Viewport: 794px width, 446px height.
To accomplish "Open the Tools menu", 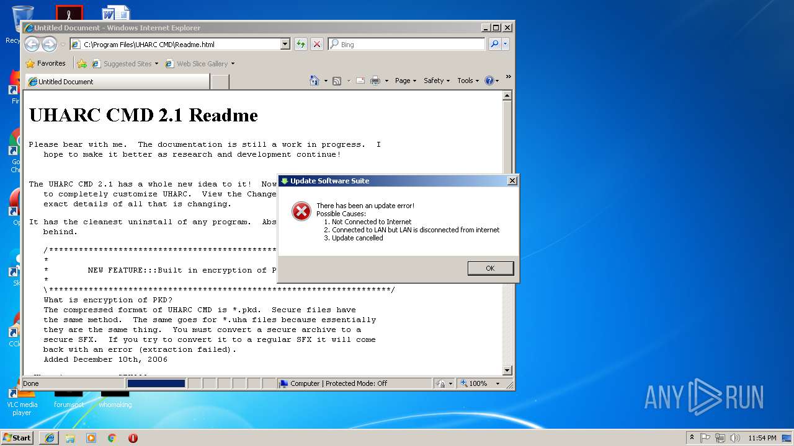I will (468, 81).
